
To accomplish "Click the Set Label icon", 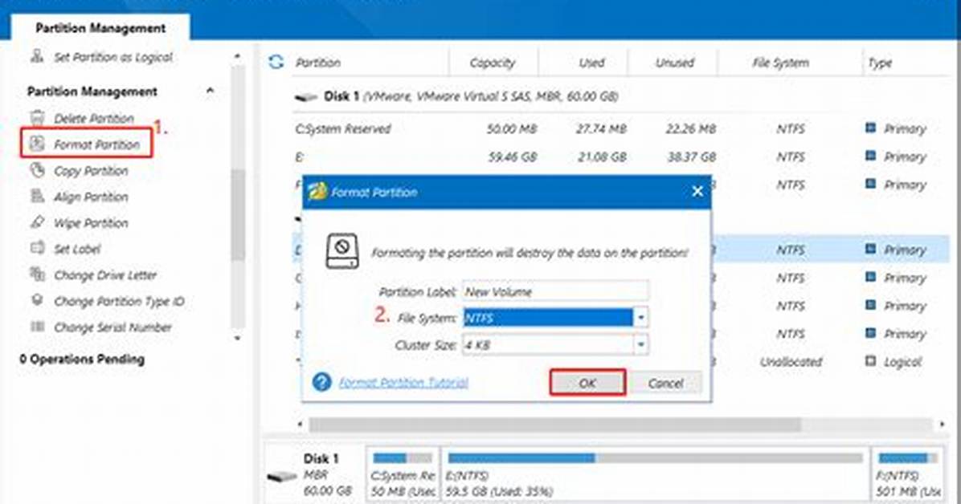I will pos(38,248).
